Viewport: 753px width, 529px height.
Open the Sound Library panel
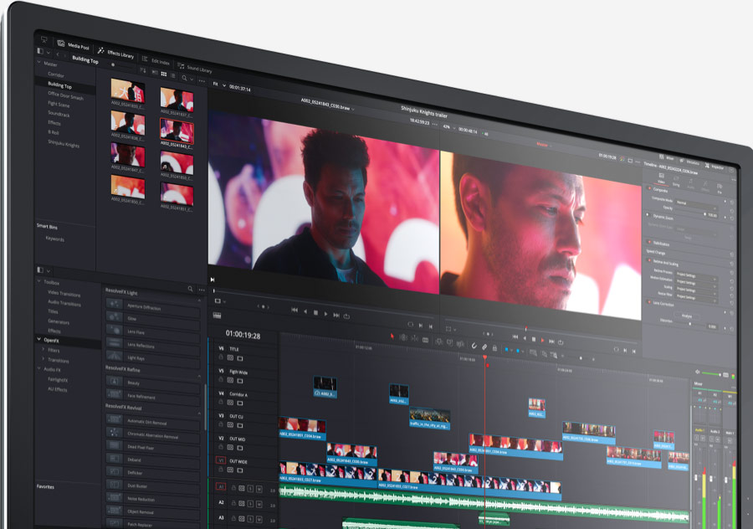point(199,67)
